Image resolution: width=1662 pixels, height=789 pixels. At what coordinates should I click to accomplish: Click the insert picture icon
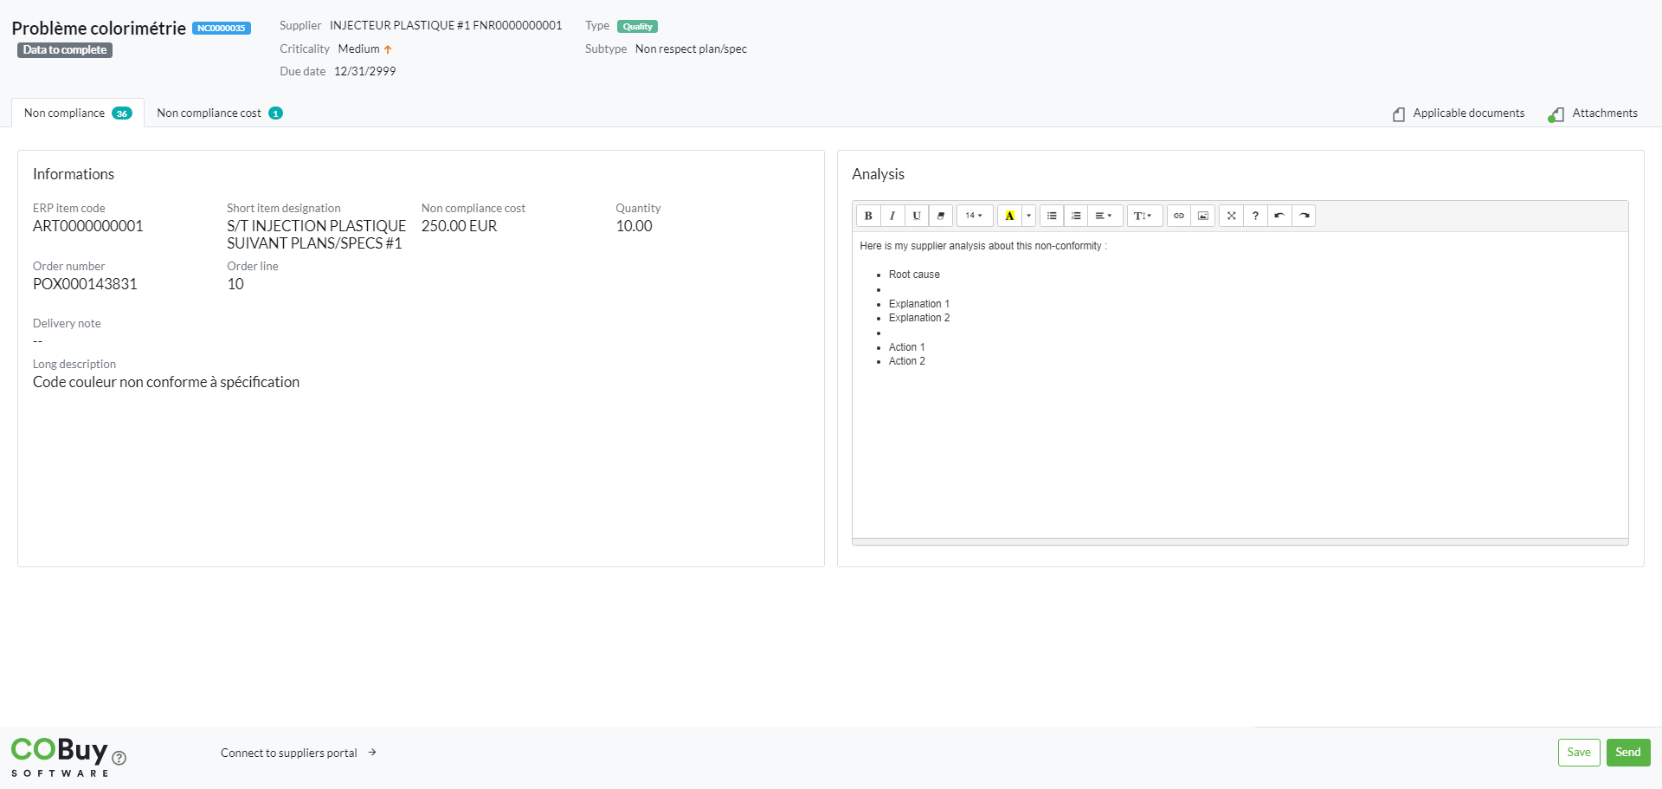point(1203,216)
